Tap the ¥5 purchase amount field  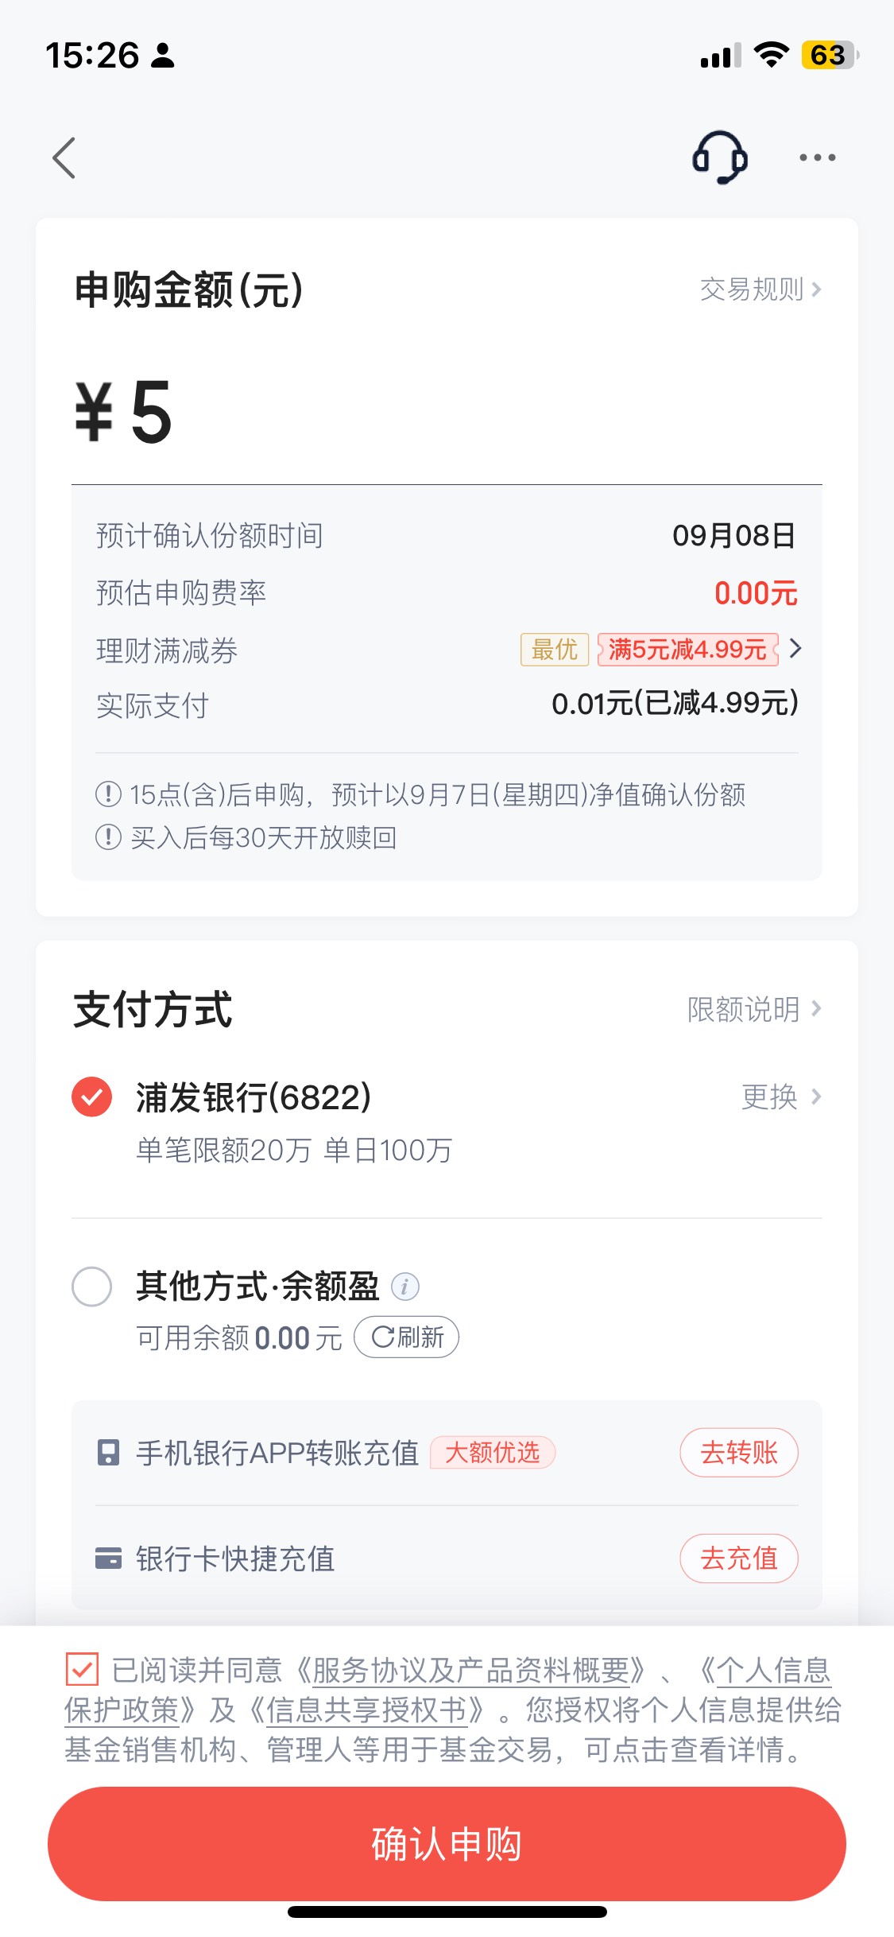click(x=447, y=411)
